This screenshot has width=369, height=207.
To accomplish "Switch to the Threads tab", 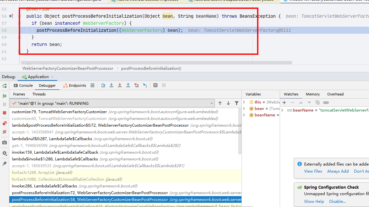I will (39, 94).
